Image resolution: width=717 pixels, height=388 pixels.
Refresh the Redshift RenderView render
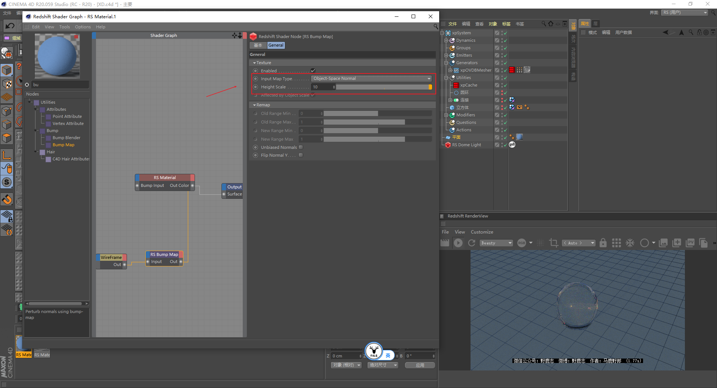(x=472, y=243)
